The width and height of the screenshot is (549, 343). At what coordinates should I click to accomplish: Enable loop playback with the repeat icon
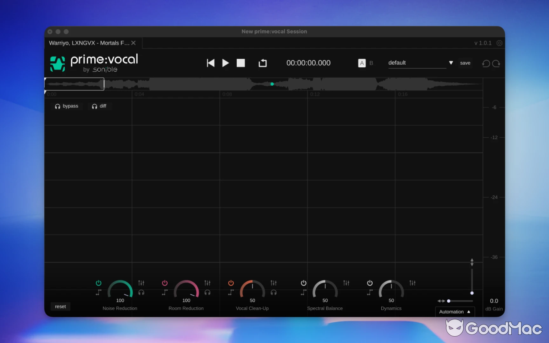(x=262, y=63)
